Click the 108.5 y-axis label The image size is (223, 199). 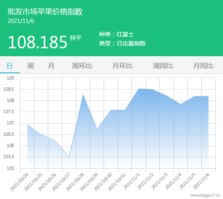pos(9,89)
